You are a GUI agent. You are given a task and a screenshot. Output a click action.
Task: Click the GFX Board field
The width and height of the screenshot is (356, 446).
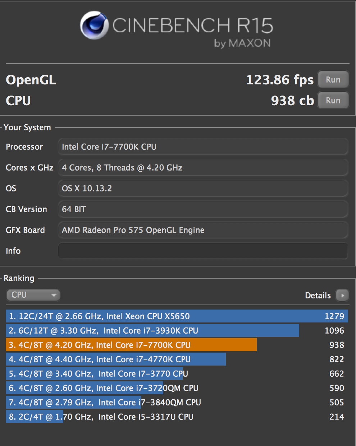(x=203, y=230)
